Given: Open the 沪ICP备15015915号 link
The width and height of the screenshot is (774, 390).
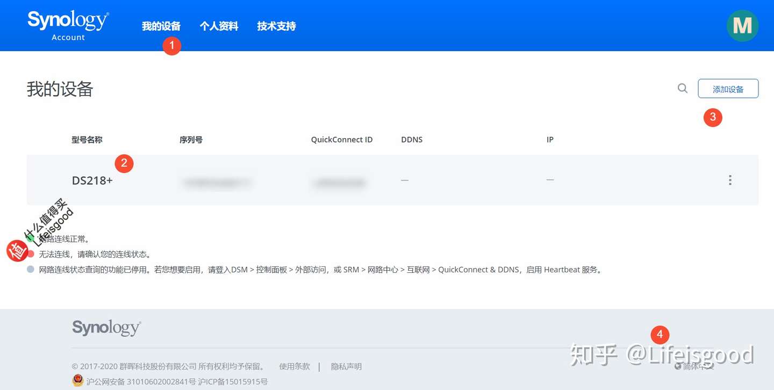Looking at the screenshot, I should [x=233, y=382].
